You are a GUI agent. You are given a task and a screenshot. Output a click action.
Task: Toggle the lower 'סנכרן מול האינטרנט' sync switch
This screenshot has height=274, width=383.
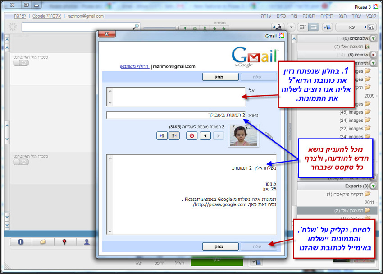click(x=21, y=162)
